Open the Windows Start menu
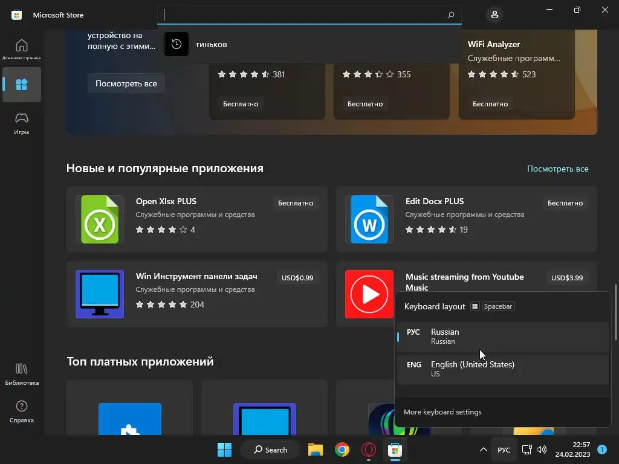This screenshot has width=619, height=464. click(x=225, y=449)
